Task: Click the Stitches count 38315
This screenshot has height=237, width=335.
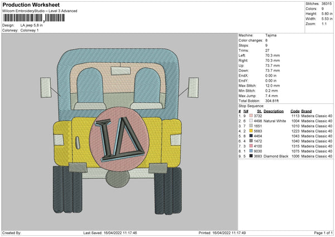Action: tap(327, 4)
